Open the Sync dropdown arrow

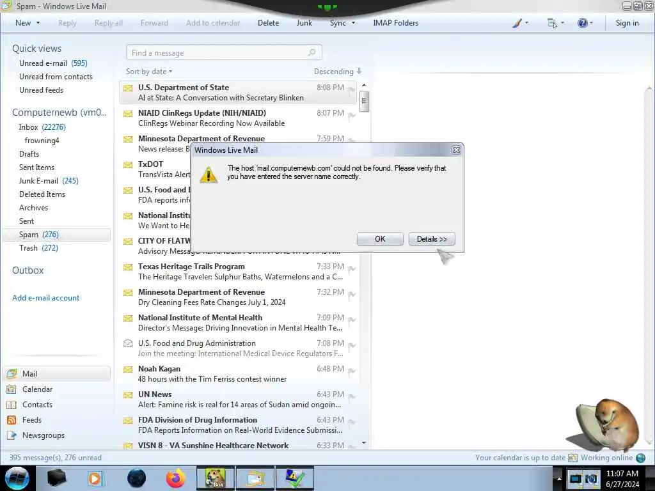353,23
